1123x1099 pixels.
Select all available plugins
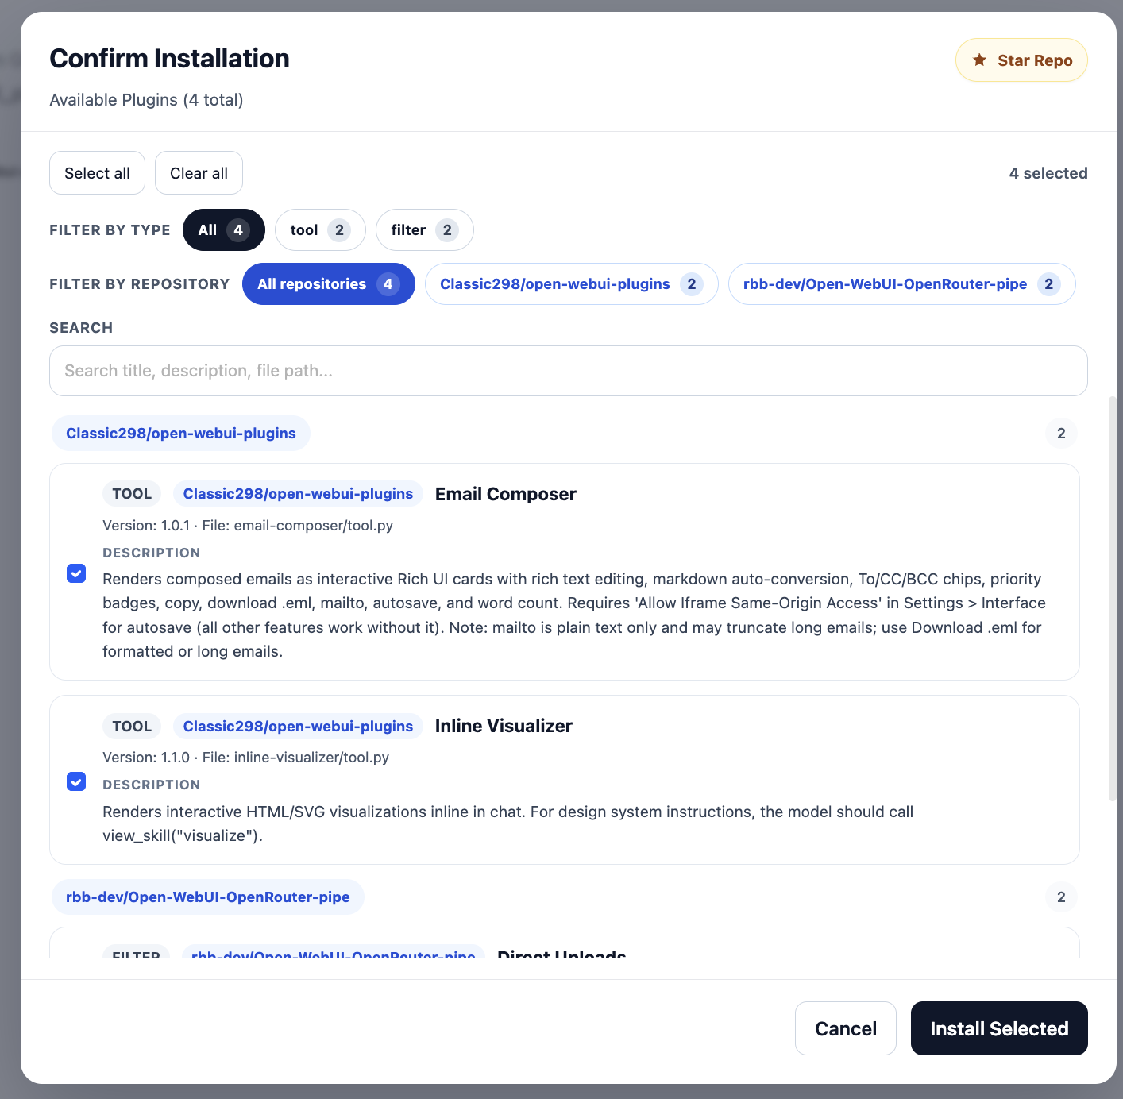tap(97, 172)
